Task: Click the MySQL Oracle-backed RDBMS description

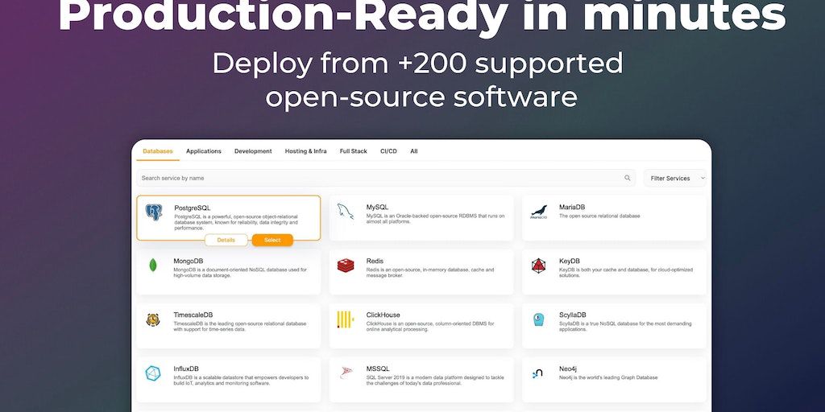Action: coord(436,219)
